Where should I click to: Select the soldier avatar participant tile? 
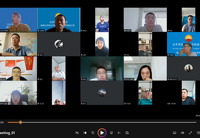click(59, 44)
